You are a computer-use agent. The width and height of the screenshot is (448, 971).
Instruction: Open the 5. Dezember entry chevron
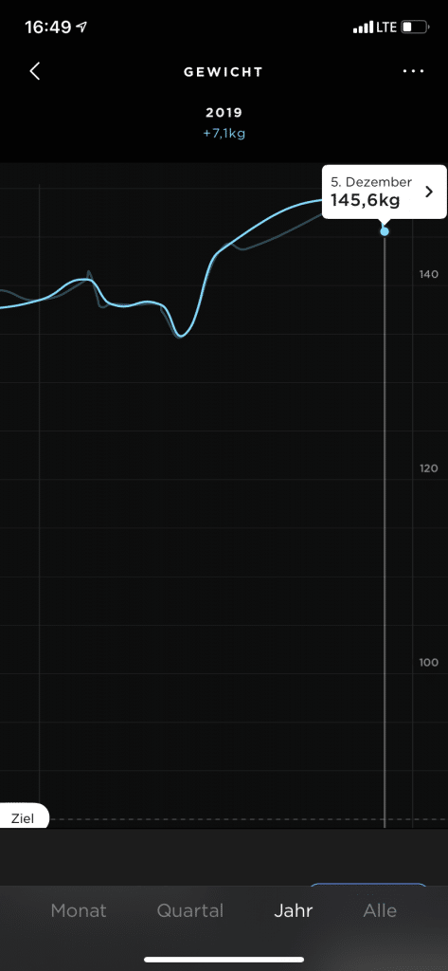430,192
